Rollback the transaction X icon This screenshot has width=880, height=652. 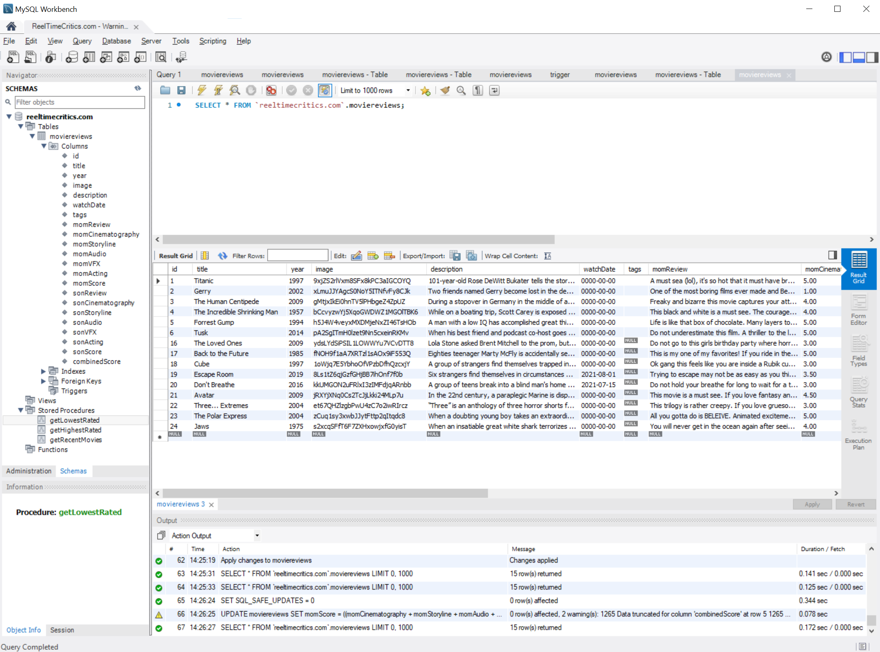click(308, 91)
